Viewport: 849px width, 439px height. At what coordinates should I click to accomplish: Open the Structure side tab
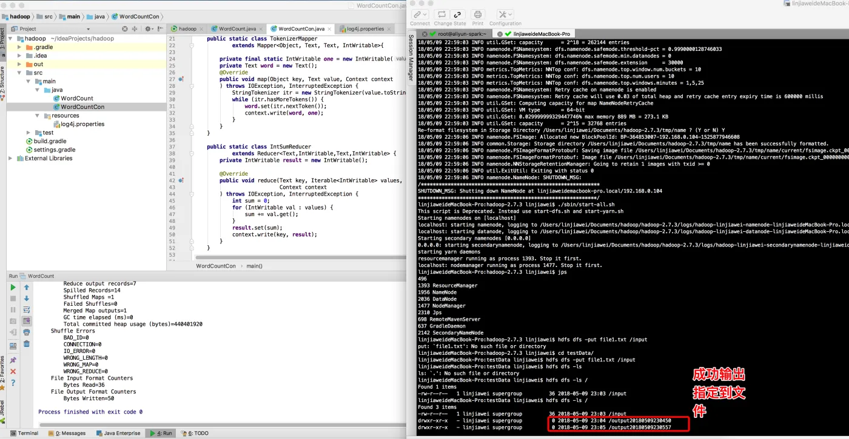click(x=2, y=84)
